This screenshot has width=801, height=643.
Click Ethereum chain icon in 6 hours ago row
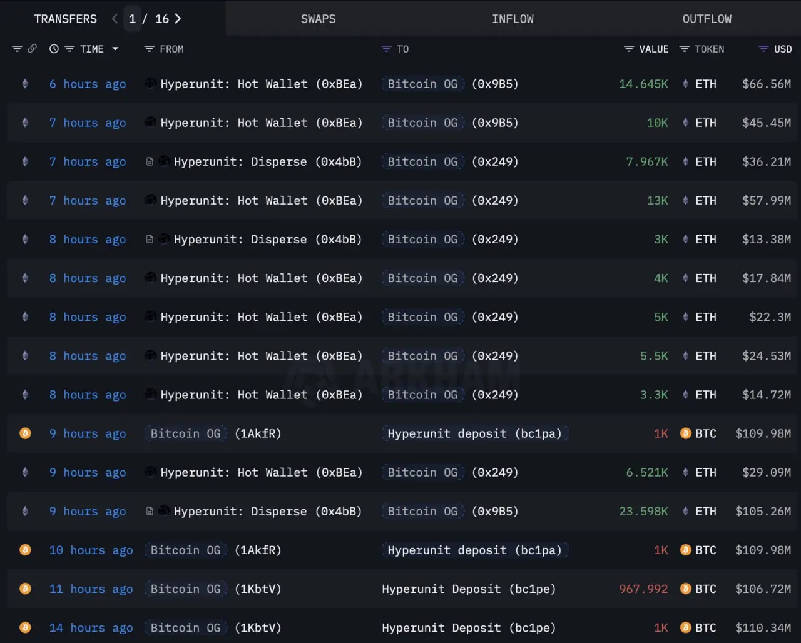pos(25,84)
